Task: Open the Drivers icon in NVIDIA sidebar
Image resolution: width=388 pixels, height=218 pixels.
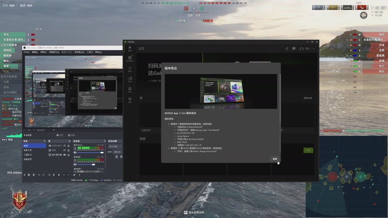Action: (129, 59)
